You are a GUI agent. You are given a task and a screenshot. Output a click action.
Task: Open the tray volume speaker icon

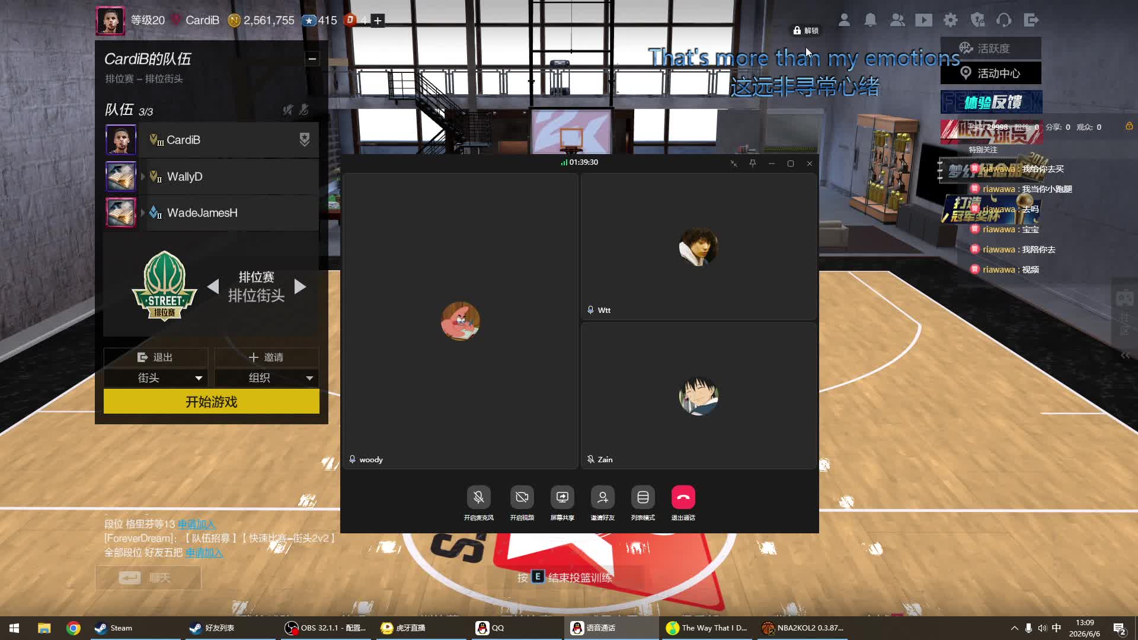(1042, 628)
